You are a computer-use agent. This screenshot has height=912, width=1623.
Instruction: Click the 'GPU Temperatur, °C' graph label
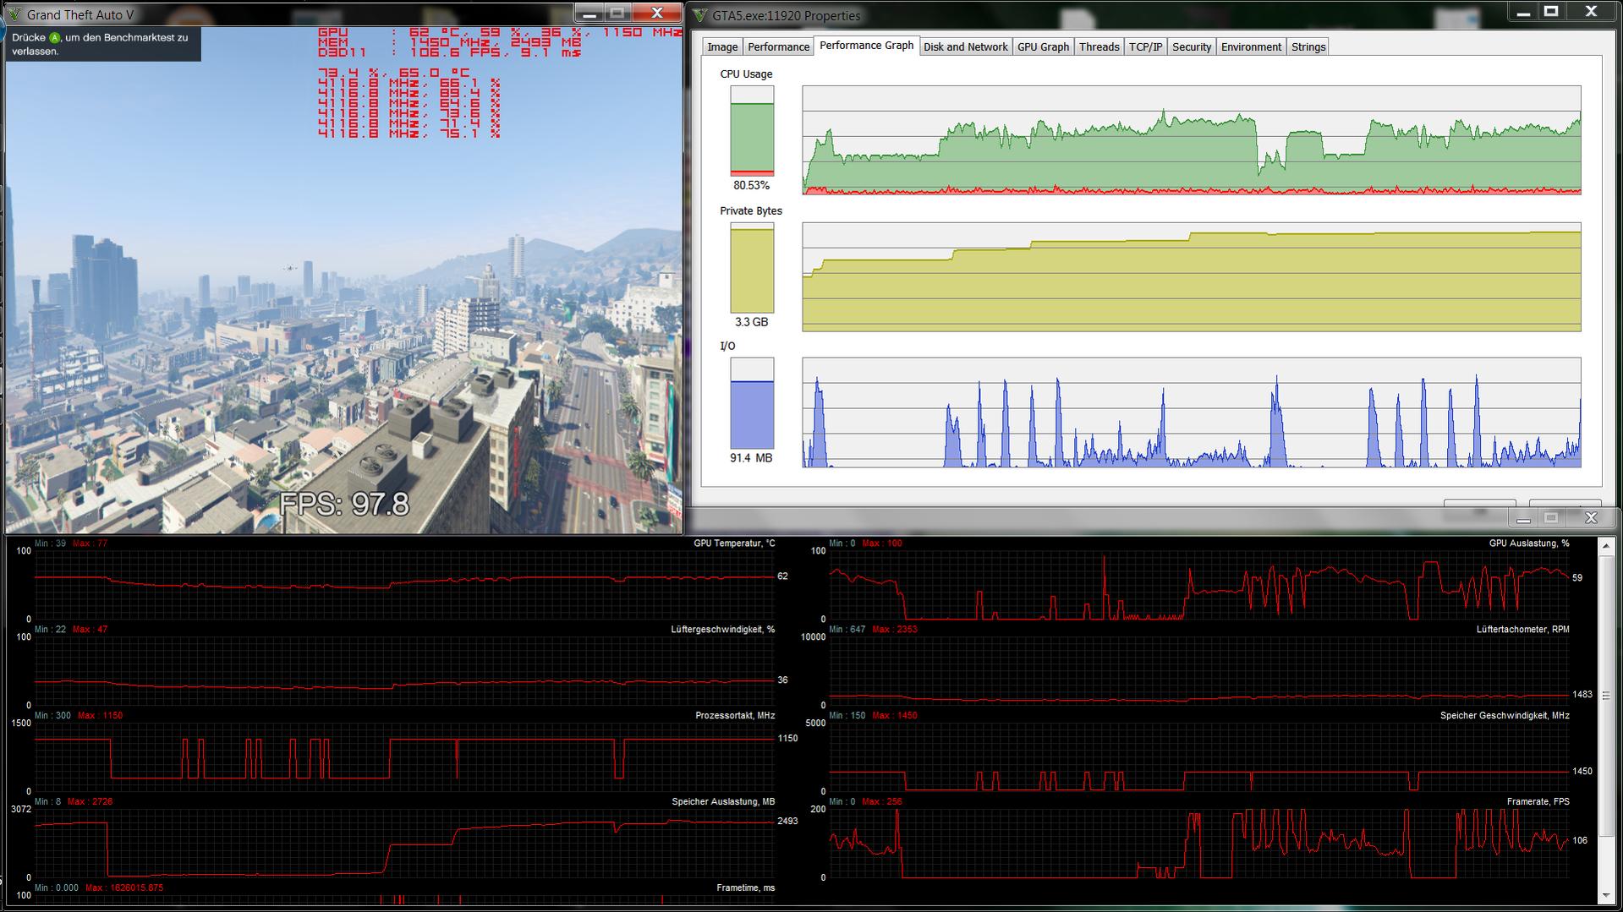tap(734, 543)
